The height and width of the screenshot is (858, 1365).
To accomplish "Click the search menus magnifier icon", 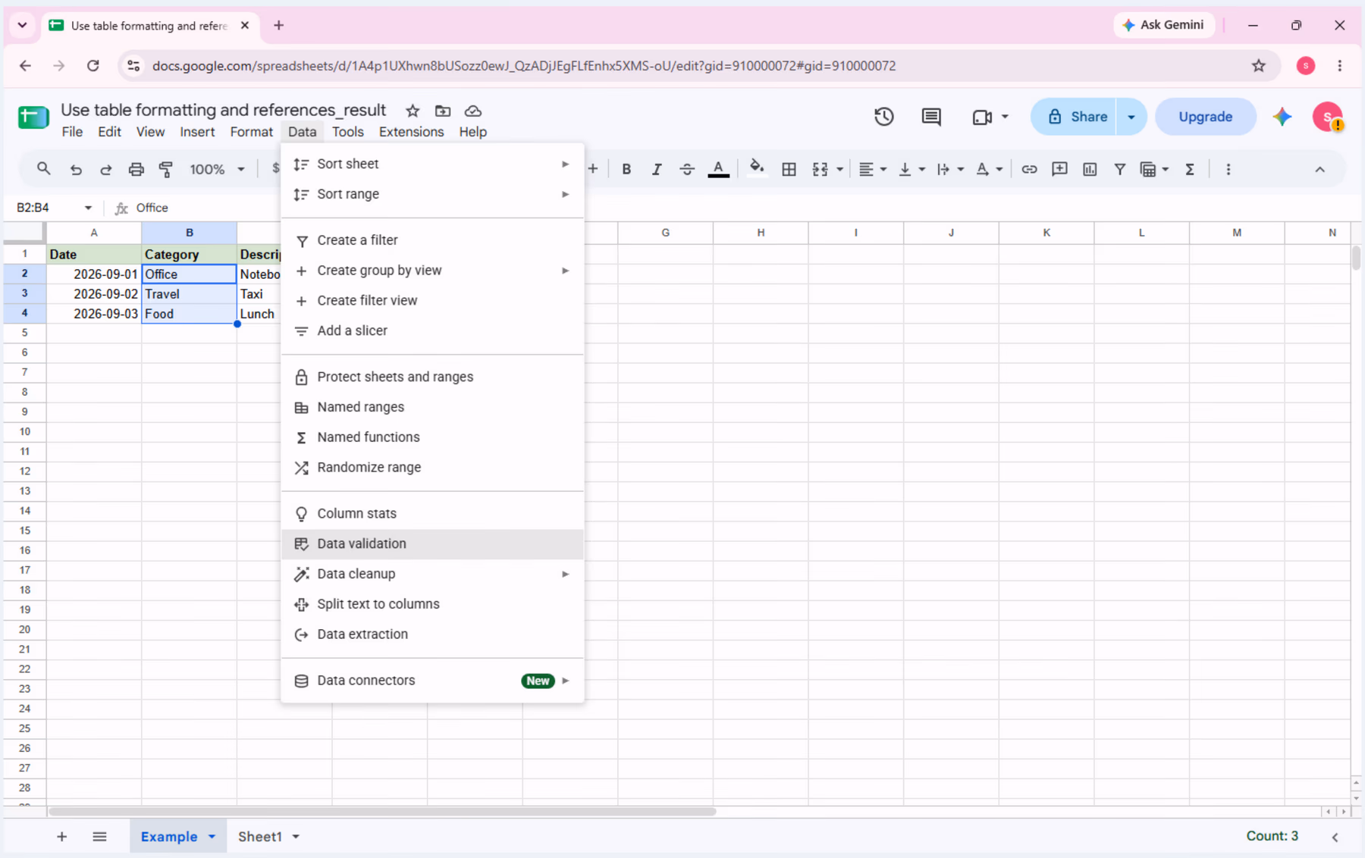I will click(x=43, y=169).
